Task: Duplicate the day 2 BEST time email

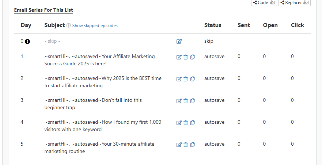Action: 193,79
